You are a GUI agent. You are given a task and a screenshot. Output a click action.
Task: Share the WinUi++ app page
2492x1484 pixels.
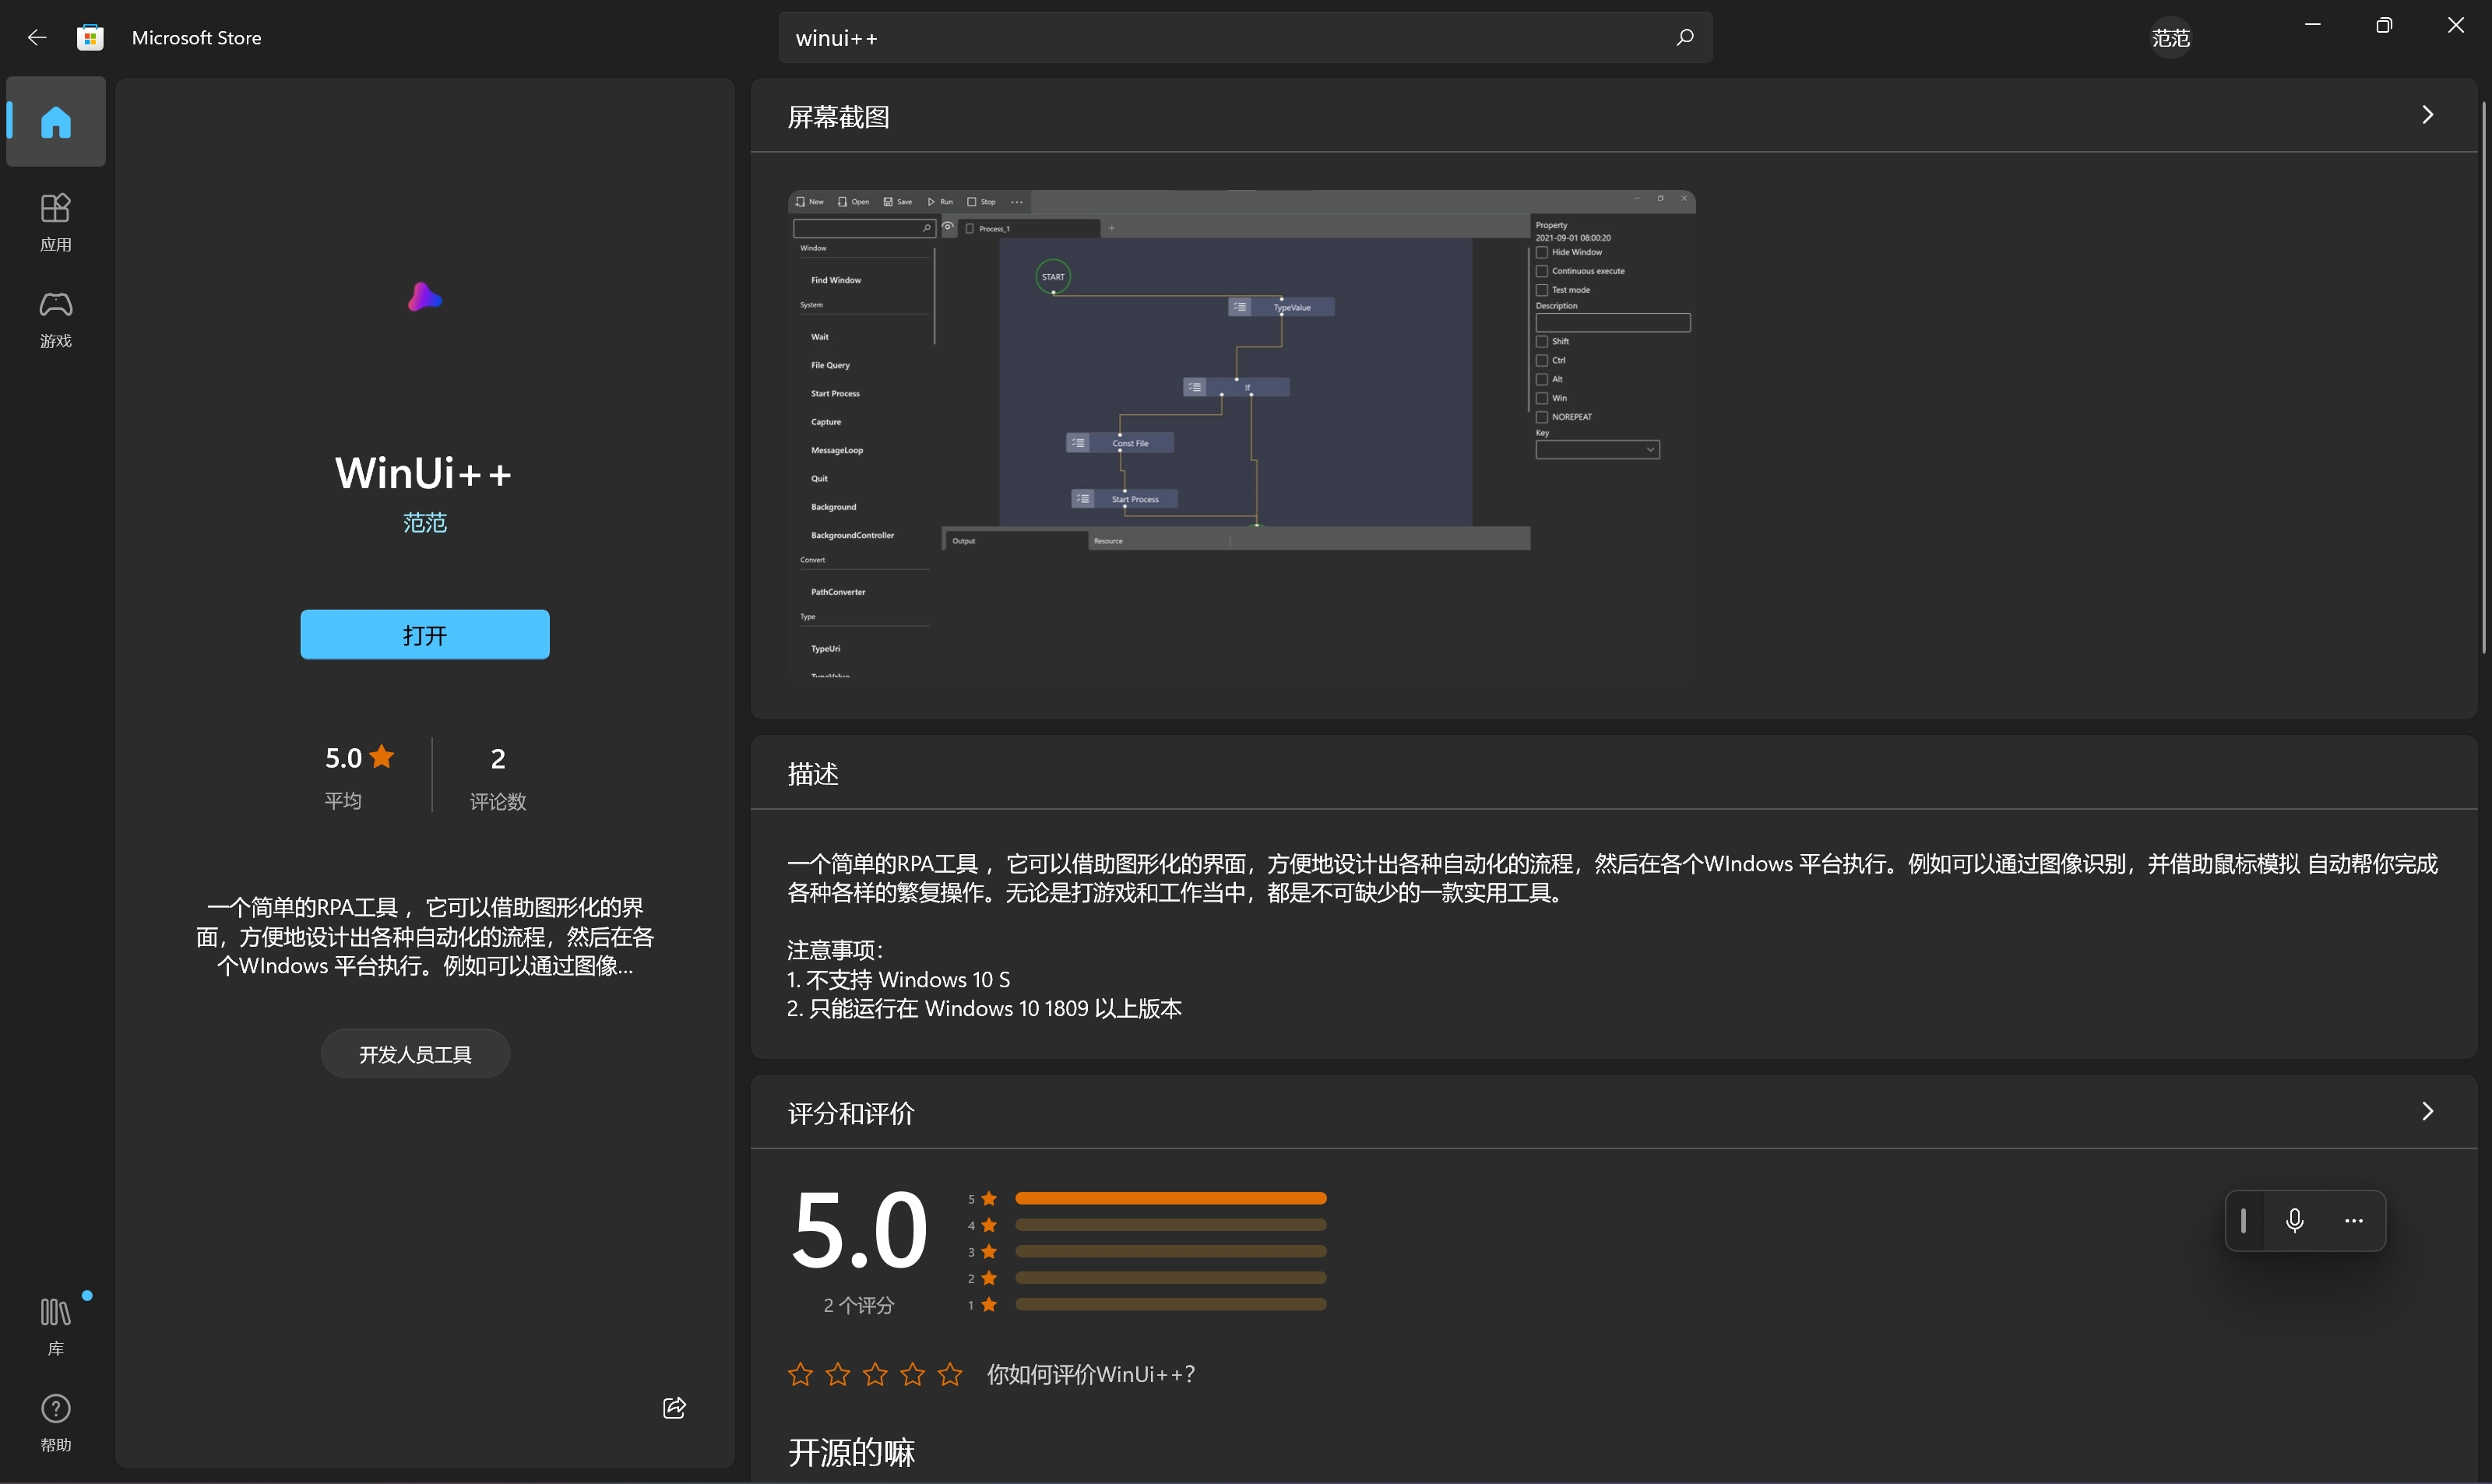[x=673, y=1407]
